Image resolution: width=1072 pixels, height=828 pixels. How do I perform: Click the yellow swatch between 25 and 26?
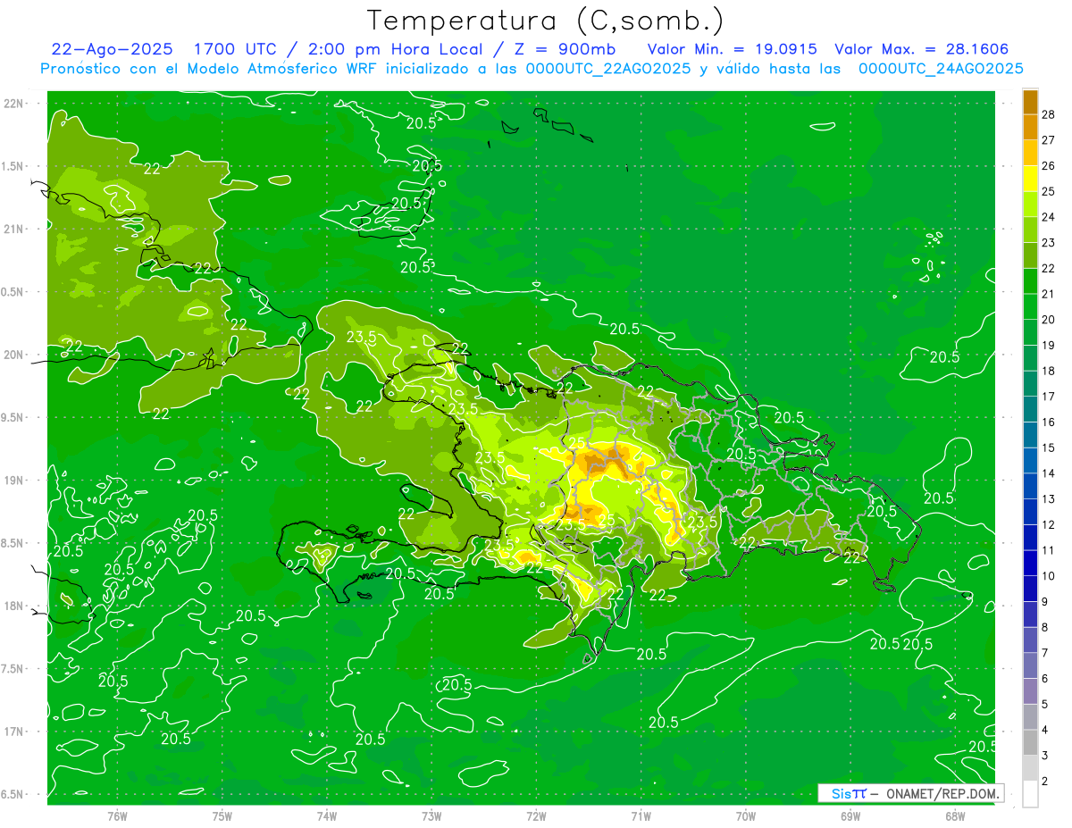pyautogui.click(x=1030, y=179)
